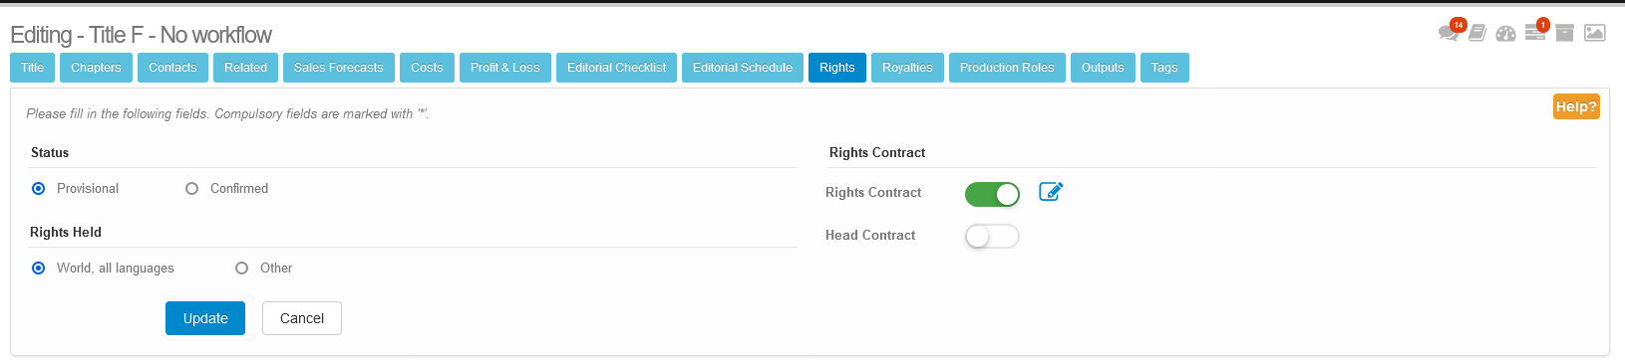This screenshot has height=360, width=1625.
Task: Switch to the Production Roles tab
Action: (x=1007, y=68)
